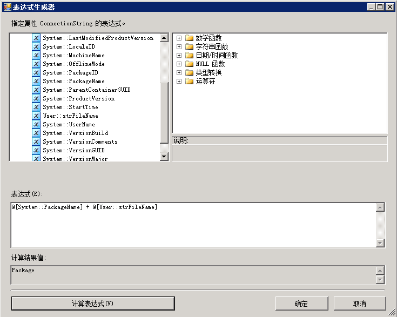This screenshot has height=317, width=397.
Task: Select System::PackageName variable
Action: 73,81
